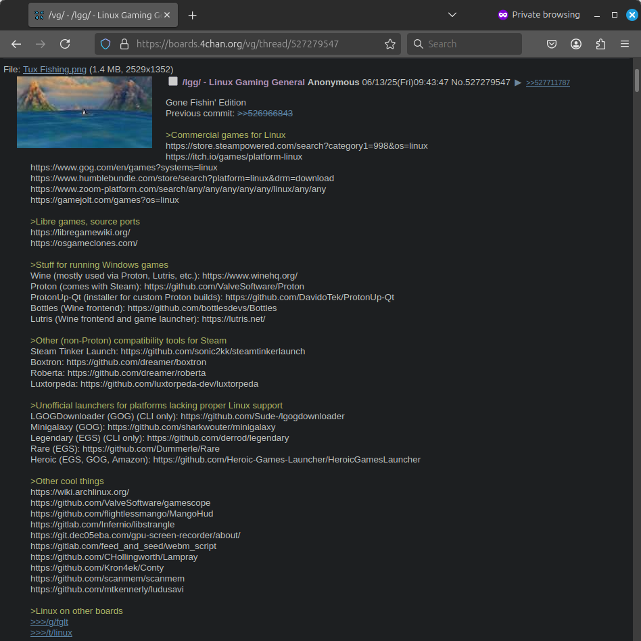Click the libregamewiki.org URL text
This screenshot has height=641, width=641.
tap(80, 232)
